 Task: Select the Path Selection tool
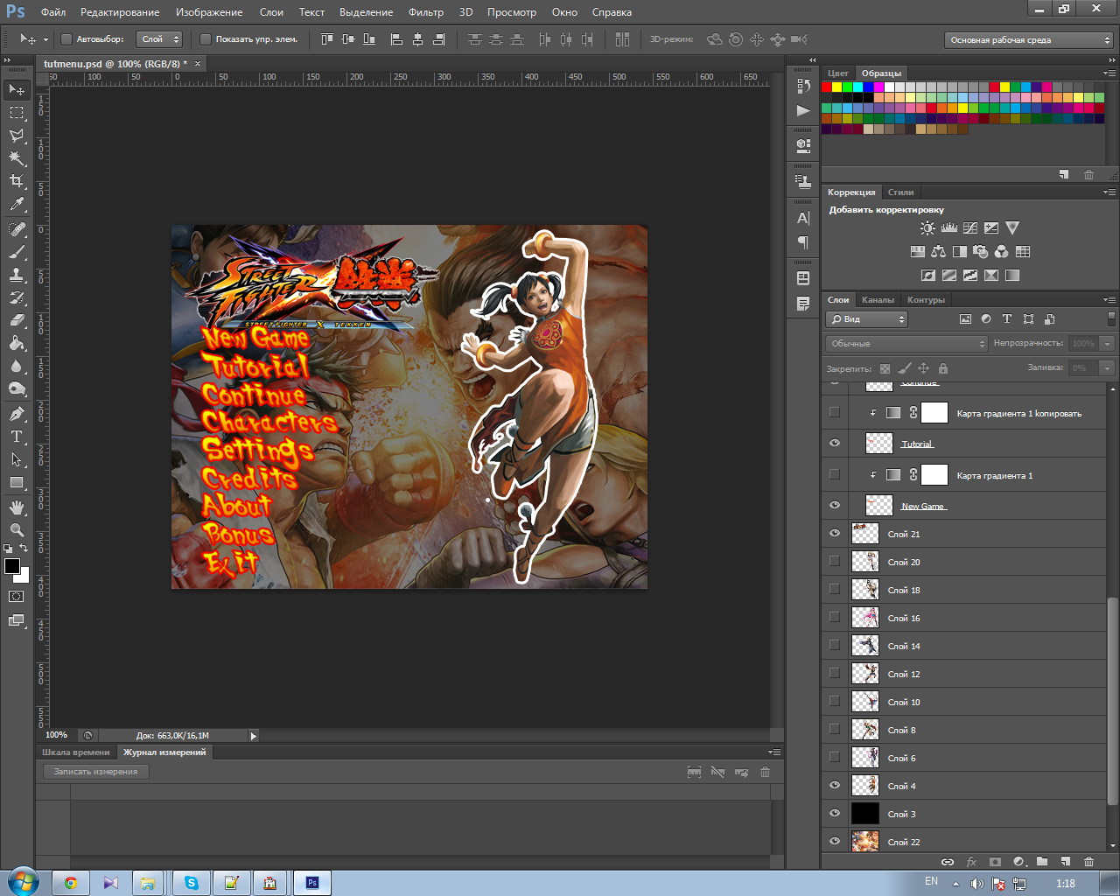pyautogui.click(x=17, y=459)
